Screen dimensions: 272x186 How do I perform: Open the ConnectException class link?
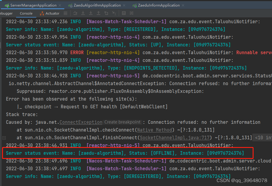click(81, 122)
